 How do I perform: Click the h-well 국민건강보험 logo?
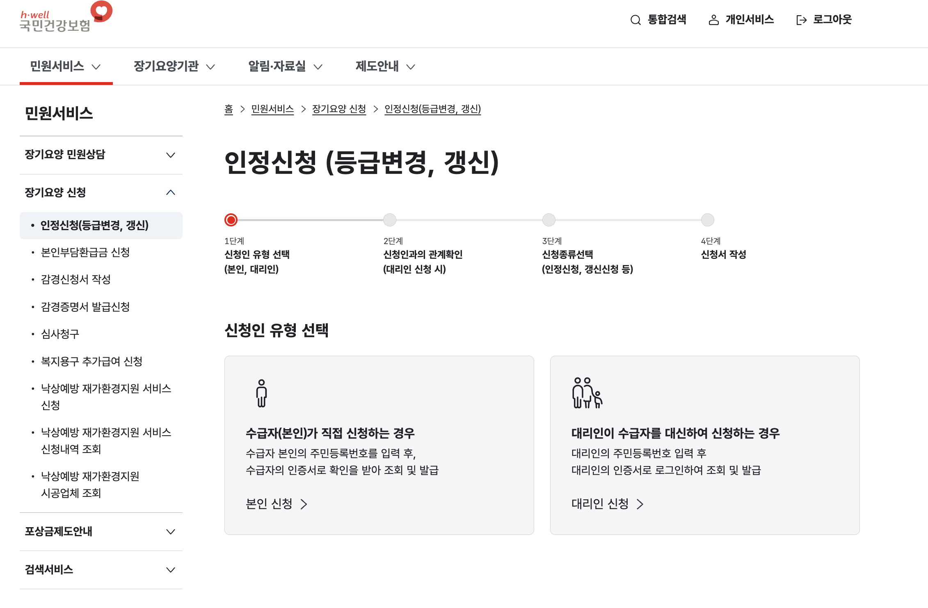(66, 17)
